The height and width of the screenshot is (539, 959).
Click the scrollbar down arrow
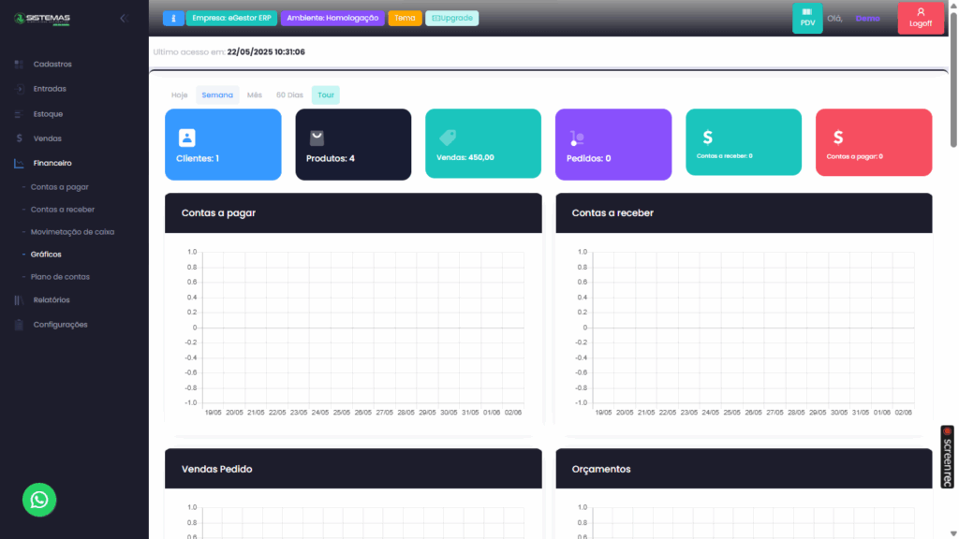pyautogui.click(x=952, y=534)
